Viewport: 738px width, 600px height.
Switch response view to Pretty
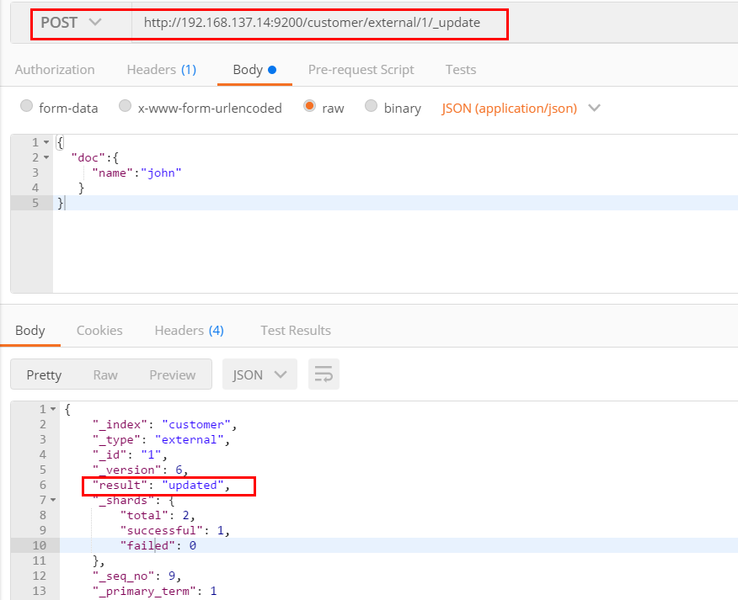44,374
